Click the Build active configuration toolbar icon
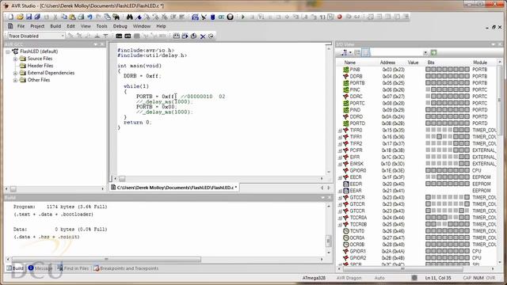This screenshot has height=285, width=507. (x=195, y=17)
